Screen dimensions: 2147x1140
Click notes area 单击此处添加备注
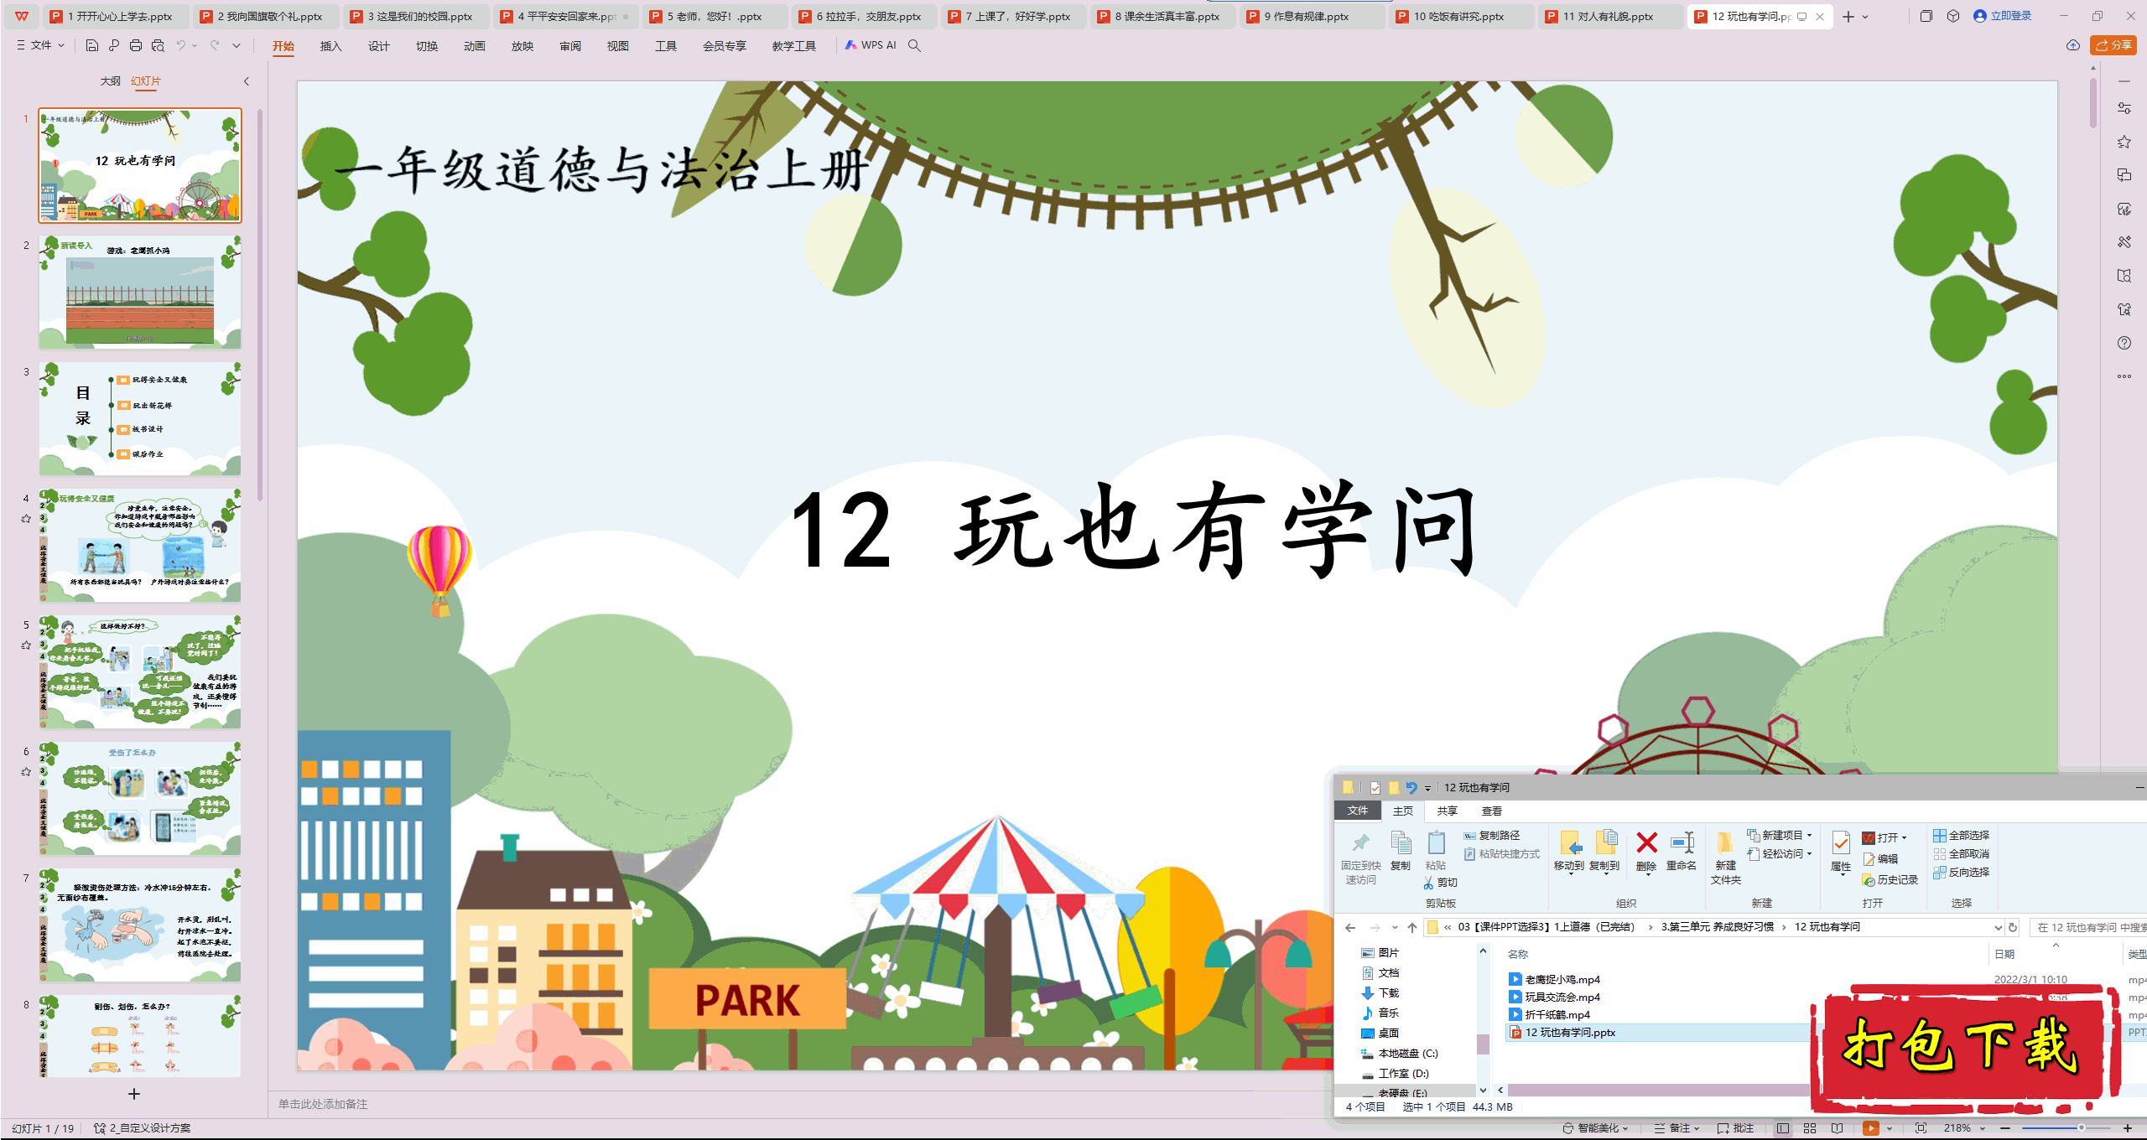pos(324,1105)
